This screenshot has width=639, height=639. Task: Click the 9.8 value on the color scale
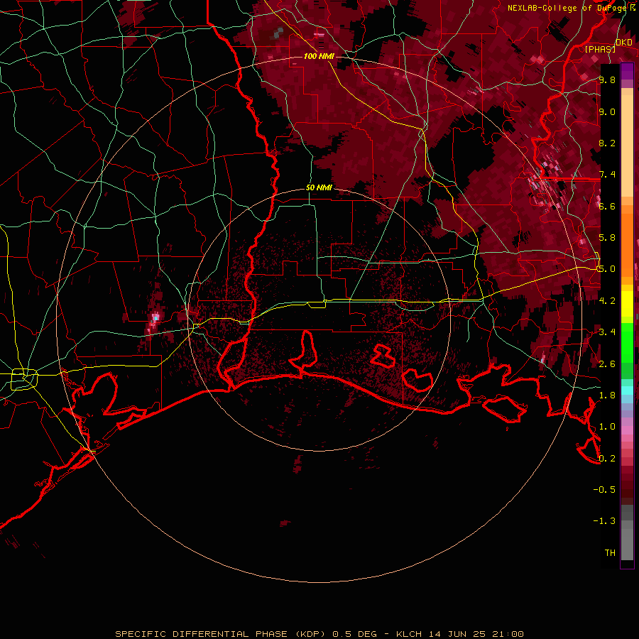point(607,80)
